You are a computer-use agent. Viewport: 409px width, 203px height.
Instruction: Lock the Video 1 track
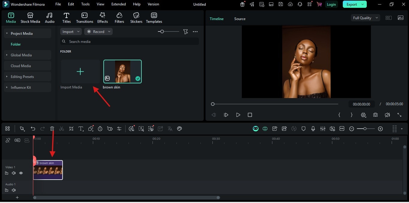click(7, 173)
